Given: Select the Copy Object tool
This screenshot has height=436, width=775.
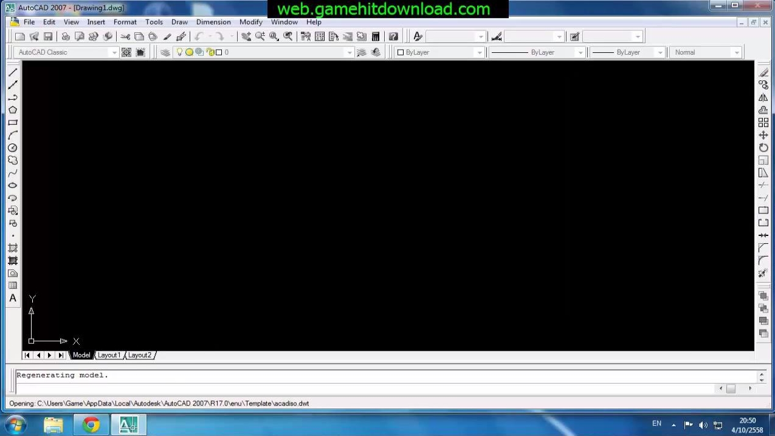Looking at the screenshot, I should (x=763, y=85).
